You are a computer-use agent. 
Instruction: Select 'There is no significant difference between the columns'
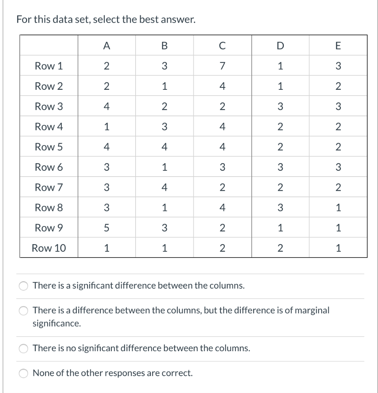coord(23,348)
